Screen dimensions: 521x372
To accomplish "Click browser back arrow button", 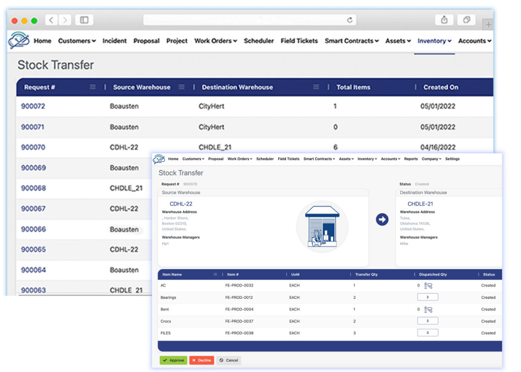I will point(51,20).
